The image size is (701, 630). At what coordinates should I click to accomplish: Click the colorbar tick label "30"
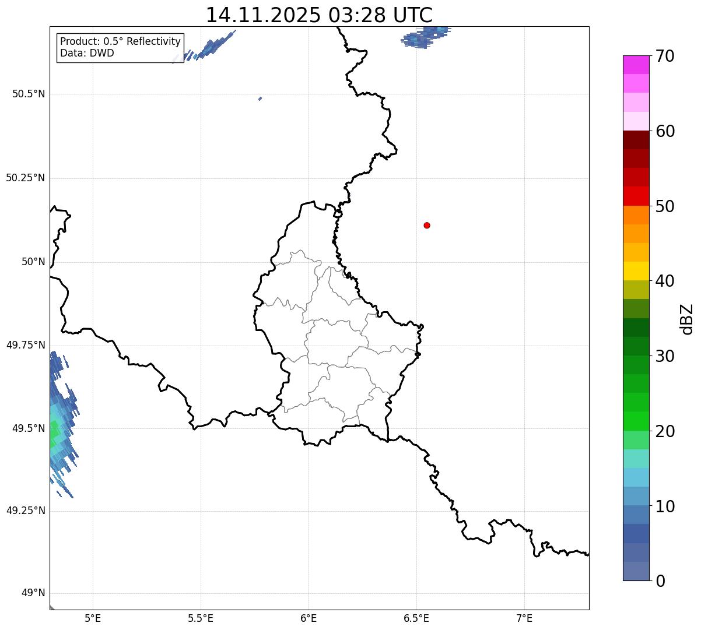tap(664, 356)
